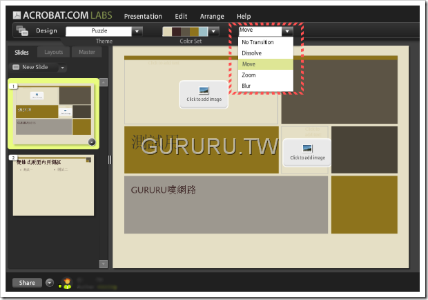Click the Theme label
Screen dimensions: 428x300
click(x=104, y=41)
